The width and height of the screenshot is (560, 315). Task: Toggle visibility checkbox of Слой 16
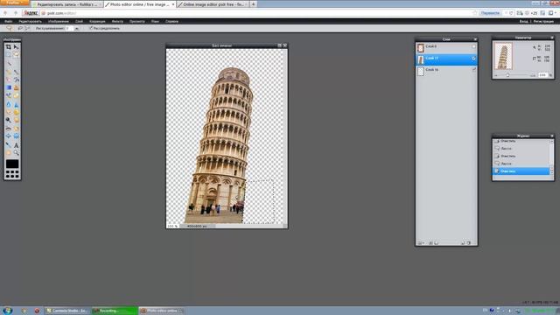[x=474, y=70]
